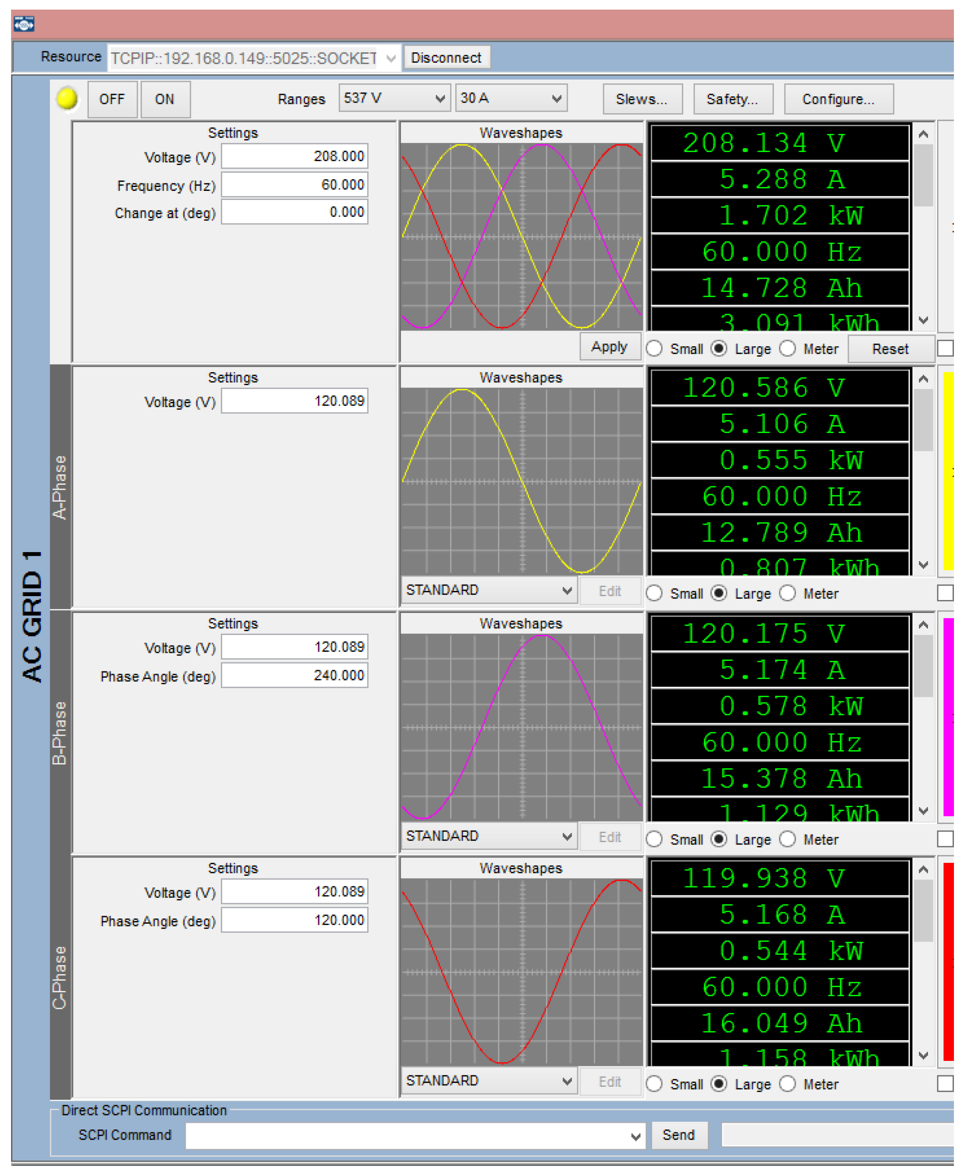Select Meter display for B-Phase
The height and width of the screenshot is (1176, 964).
coord(787,839)
